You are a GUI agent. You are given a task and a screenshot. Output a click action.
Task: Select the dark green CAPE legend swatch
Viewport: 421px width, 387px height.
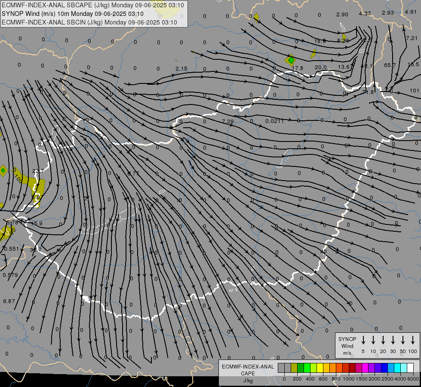click(301, 368)
